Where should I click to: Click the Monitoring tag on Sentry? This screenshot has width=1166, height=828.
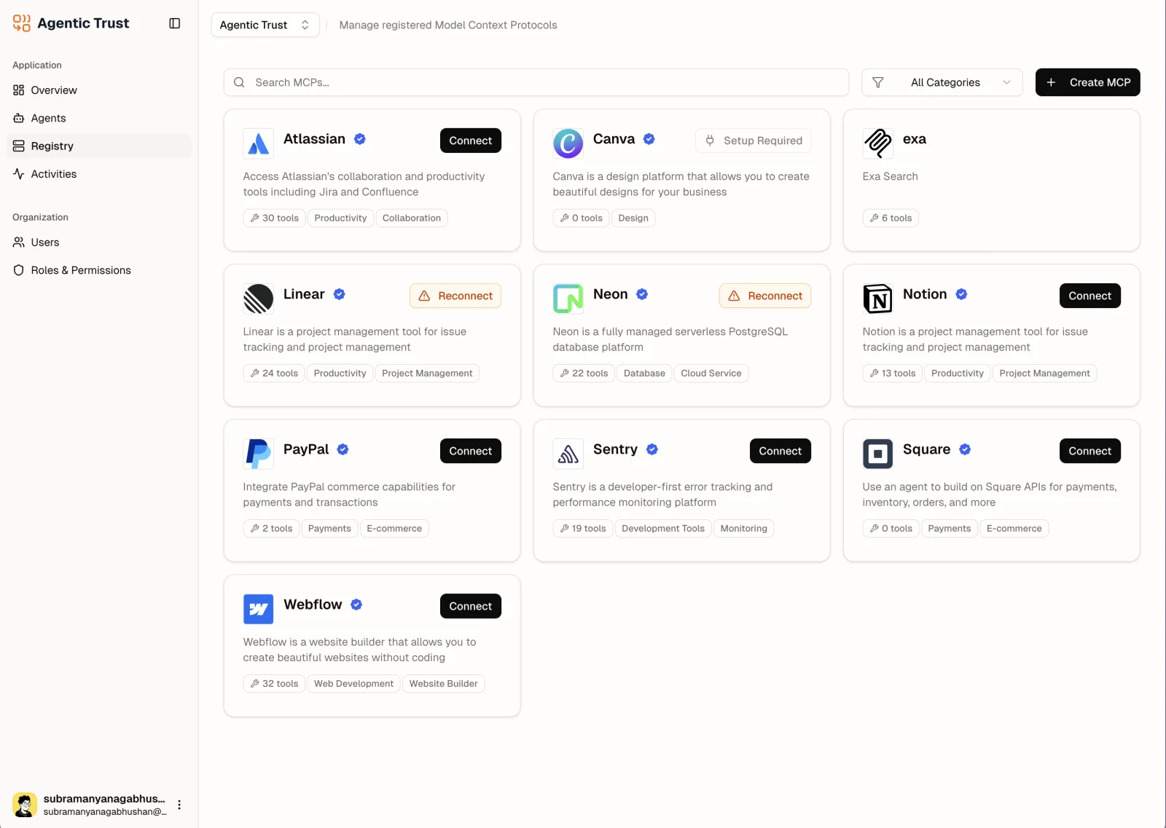pyautogui.click(x=744, y=528)
